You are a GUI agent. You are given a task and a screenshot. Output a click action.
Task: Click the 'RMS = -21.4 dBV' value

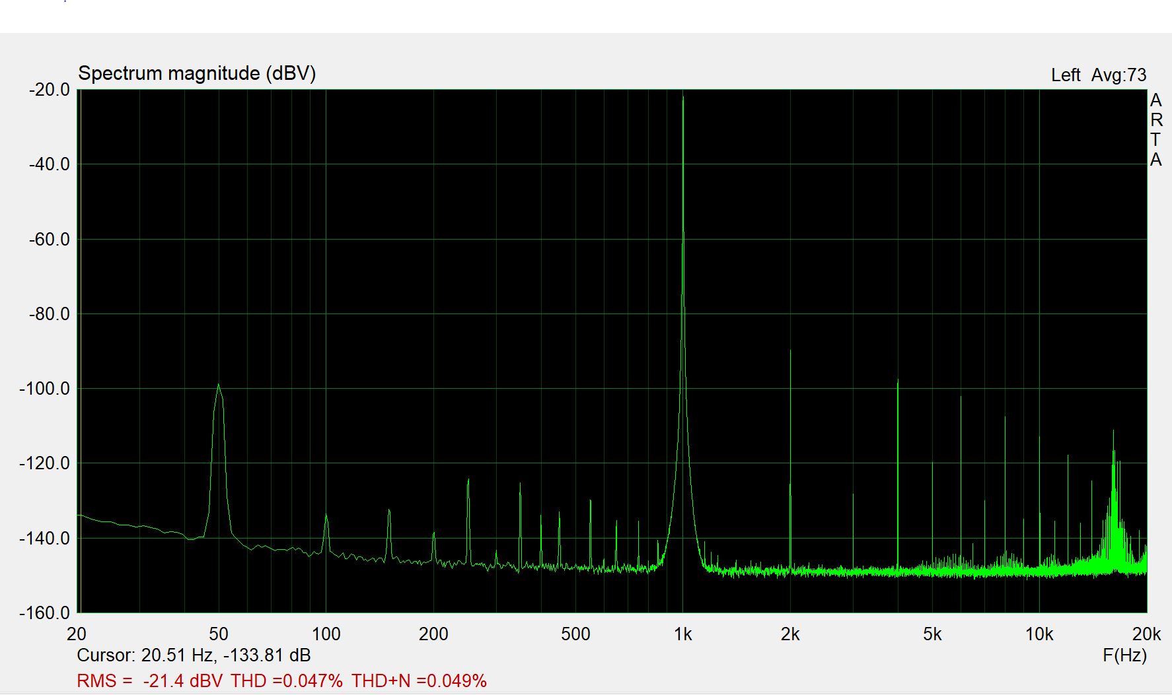pyautogui.click(x=150, y=680)
